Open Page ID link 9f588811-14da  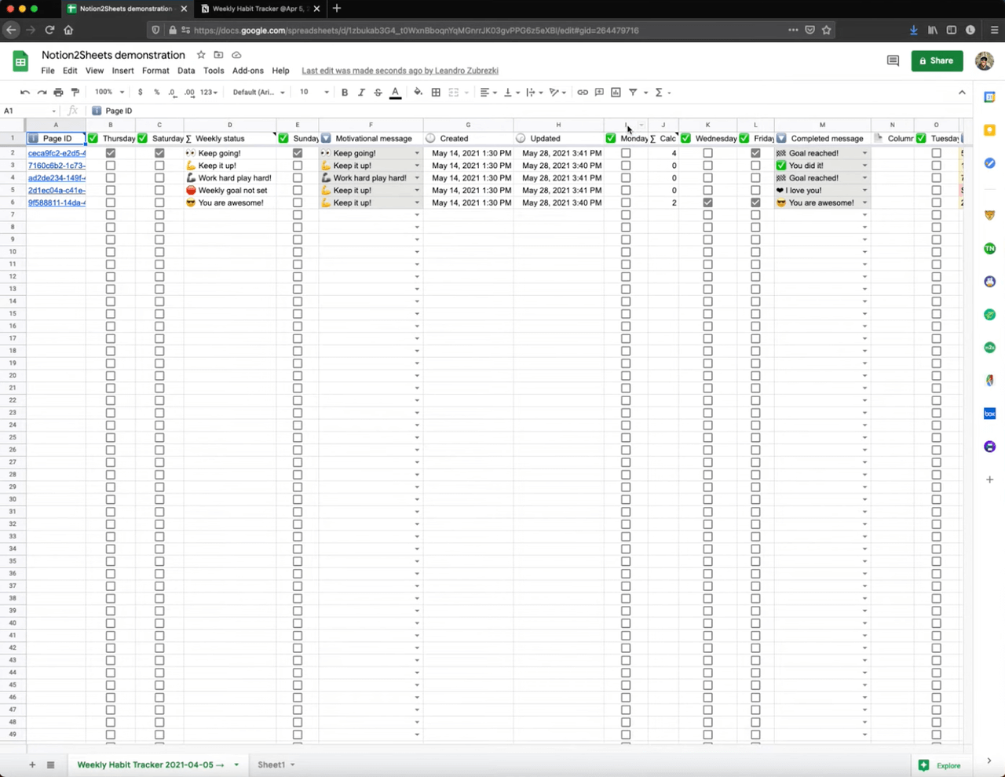(x=57, y=202)
